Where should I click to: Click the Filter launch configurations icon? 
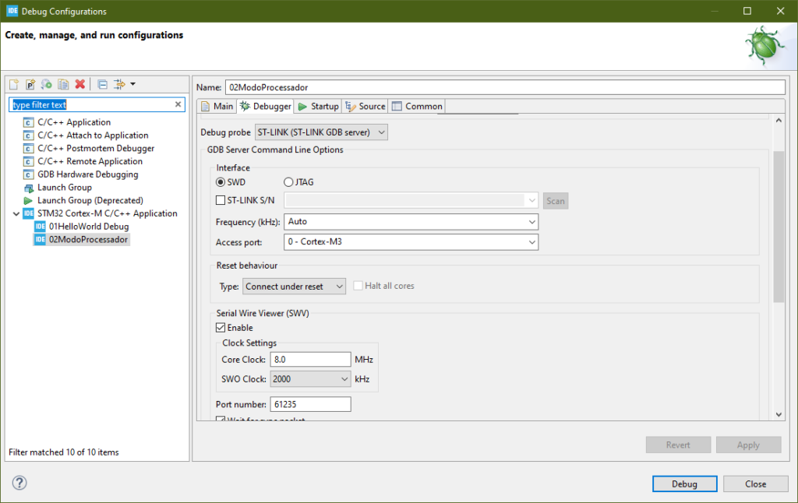[x=120, y=84]
